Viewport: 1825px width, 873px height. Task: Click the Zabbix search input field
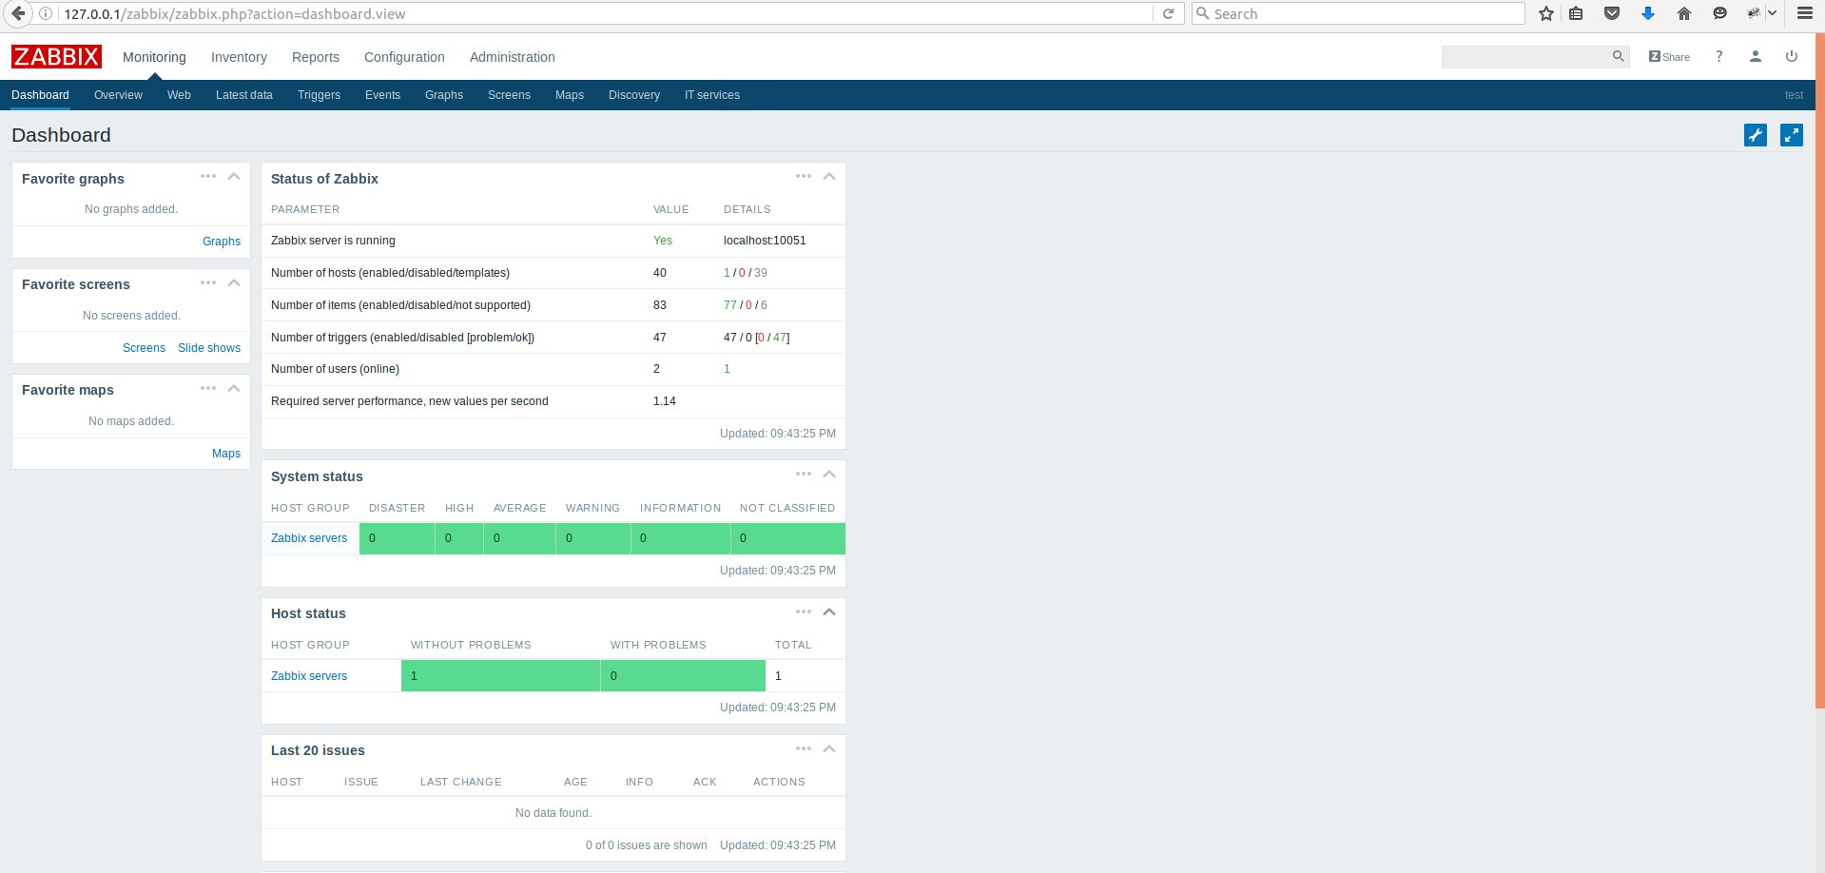tap(1525, 56)
